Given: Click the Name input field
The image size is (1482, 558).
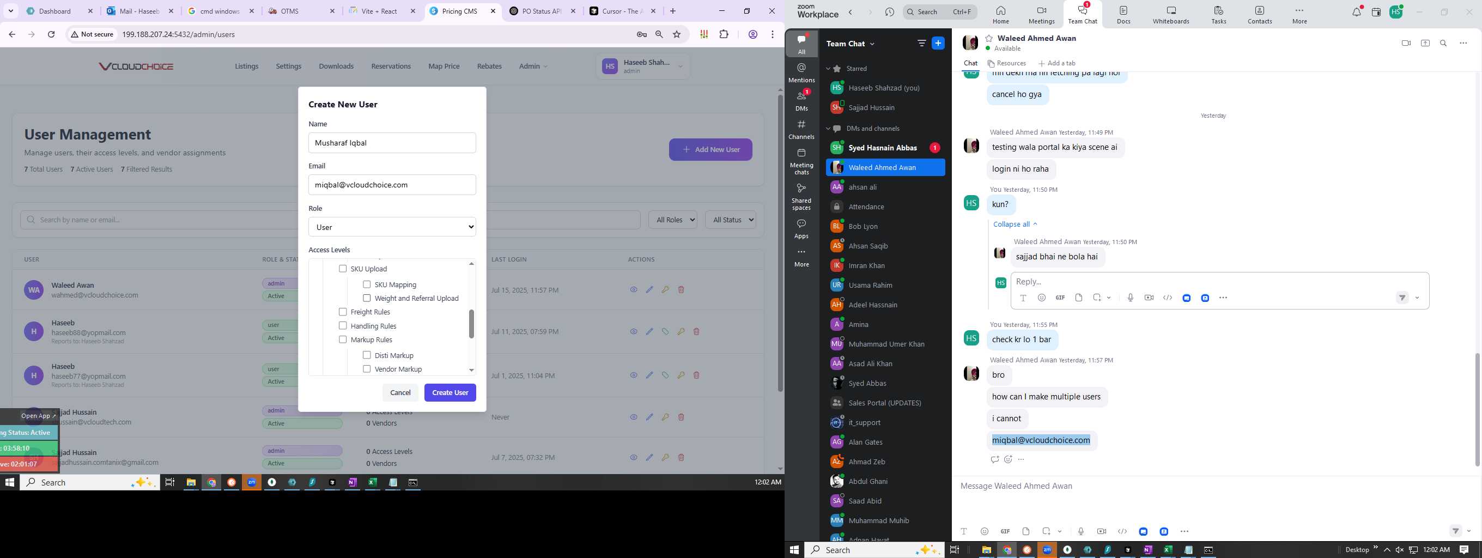Looking at the screenshot, I should tap(392, 143).
